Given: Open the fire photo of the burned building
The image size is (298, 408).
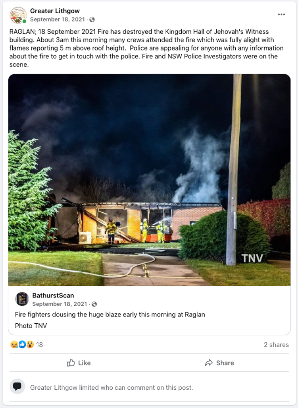Looking at the screenshot, I should 149,180.
